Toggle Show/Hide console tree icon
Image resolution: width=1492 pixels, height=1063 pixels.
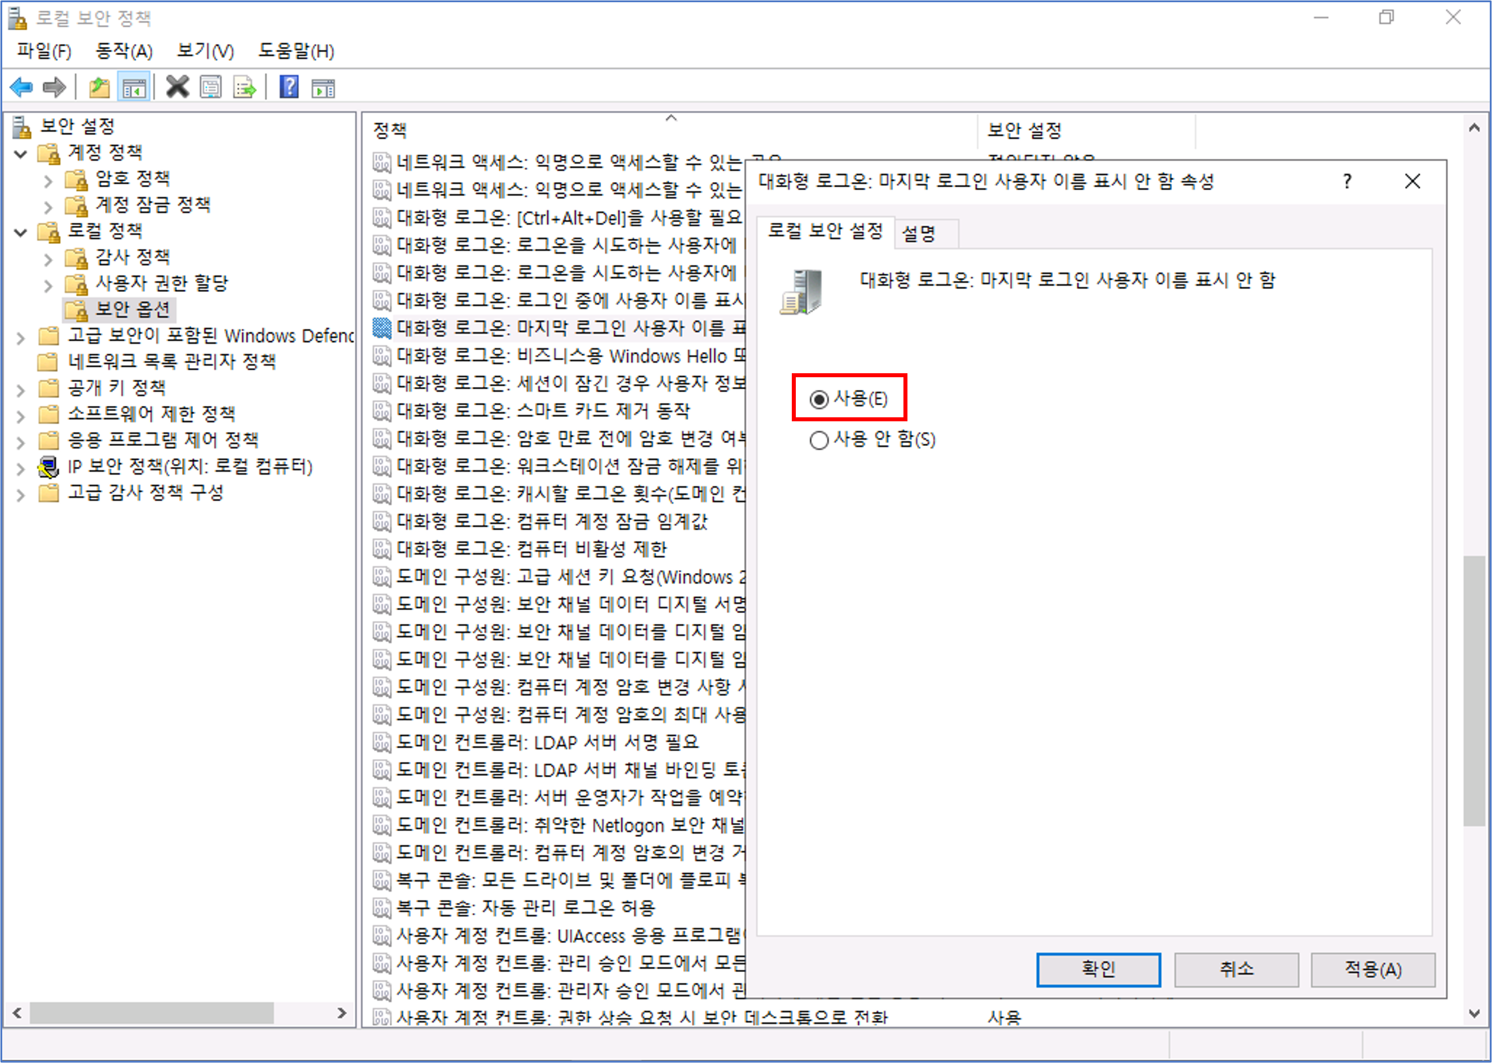pyautogui.click(x=134, y=87)
